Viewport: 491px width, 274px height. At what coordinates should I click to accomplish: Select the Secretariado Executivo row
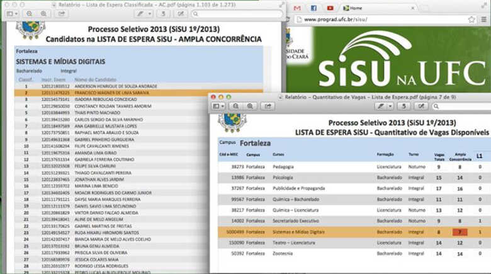[x=354, y=221]
